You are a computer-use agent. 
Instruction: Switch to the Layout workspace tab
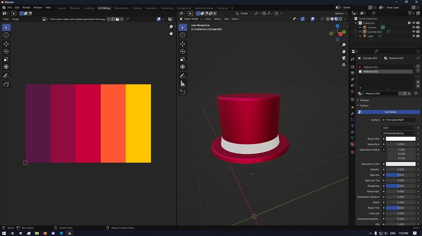61,8
